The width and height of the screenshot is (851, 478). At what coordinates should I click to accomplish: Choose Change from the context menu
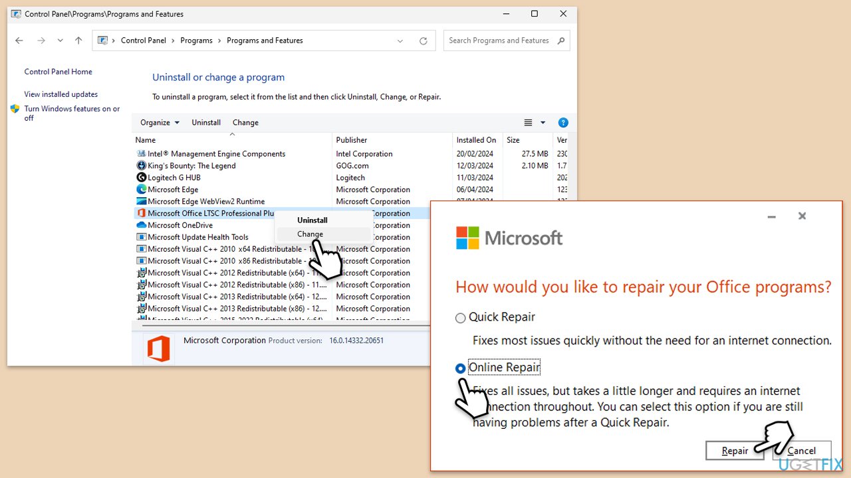(x=310, y=234)
